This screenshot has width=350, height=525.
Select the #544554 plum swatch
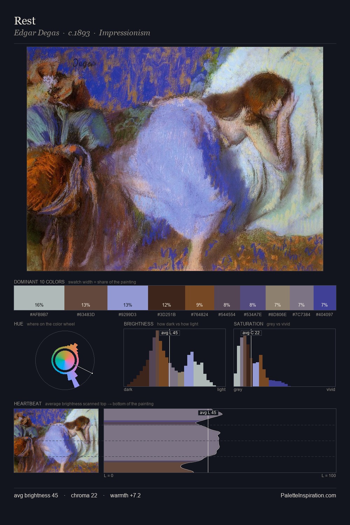coord(227,298)
